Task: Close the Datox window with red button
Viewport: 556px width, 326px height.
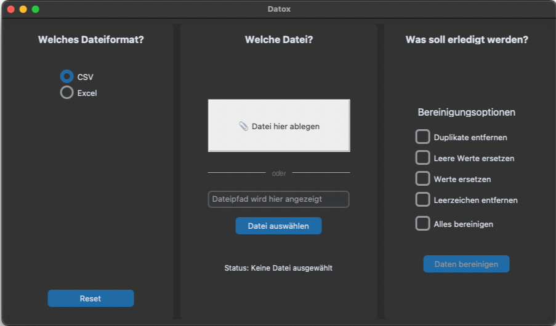Action: point(11,9)
